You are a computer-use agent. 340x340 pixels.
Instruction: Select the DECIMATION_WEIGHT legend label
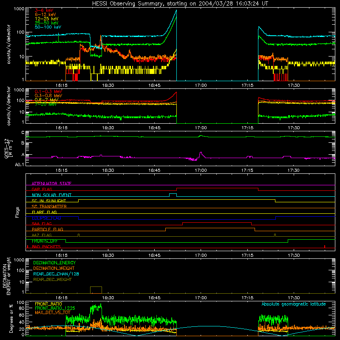(54, 268)
